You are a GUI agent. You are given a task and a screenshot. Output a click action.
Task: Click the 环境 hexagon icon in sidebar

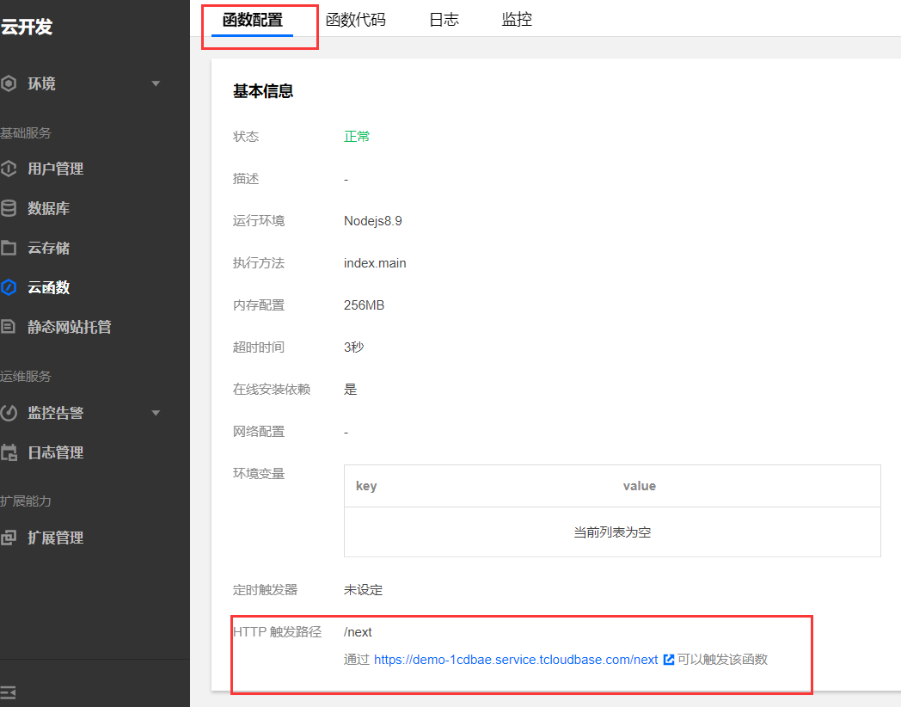(x=9, y=83)
